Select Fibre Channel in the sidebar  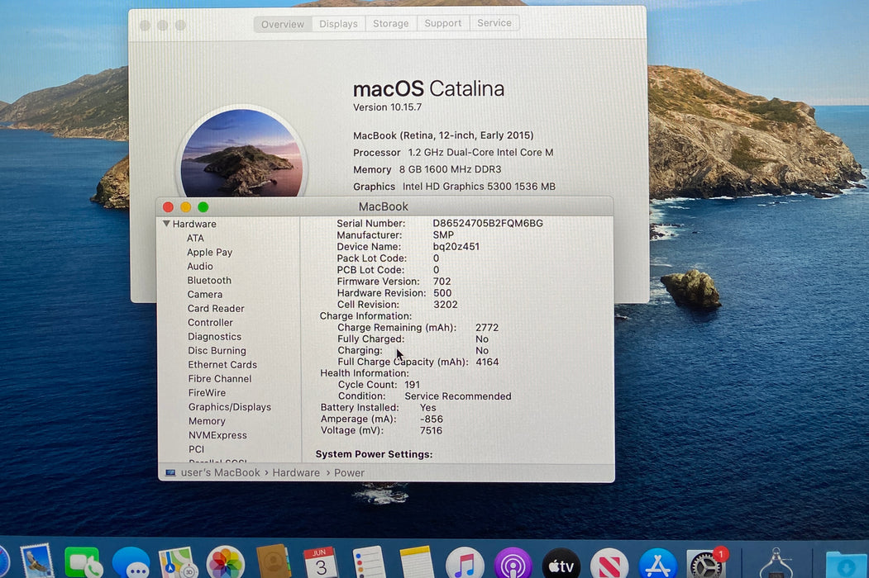(220, 379)
